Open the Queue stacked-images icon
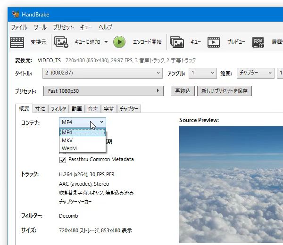The width and height of the screenshot is (283, 245). pos(177,42)
